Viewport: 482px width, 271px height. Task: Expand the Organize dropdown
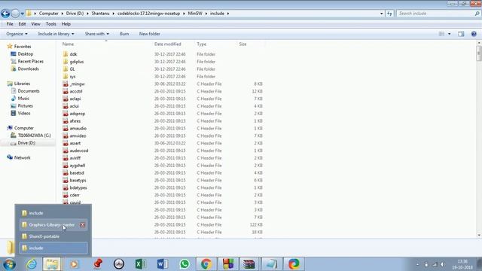click(x=17, y=34)
